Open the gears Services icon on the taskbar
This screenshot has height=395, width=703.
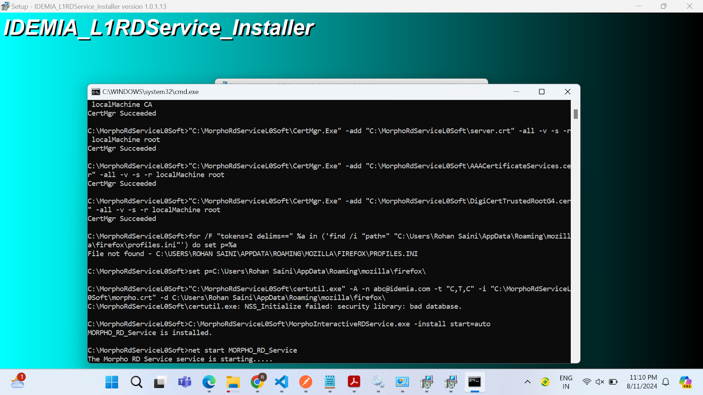point(378,382)
